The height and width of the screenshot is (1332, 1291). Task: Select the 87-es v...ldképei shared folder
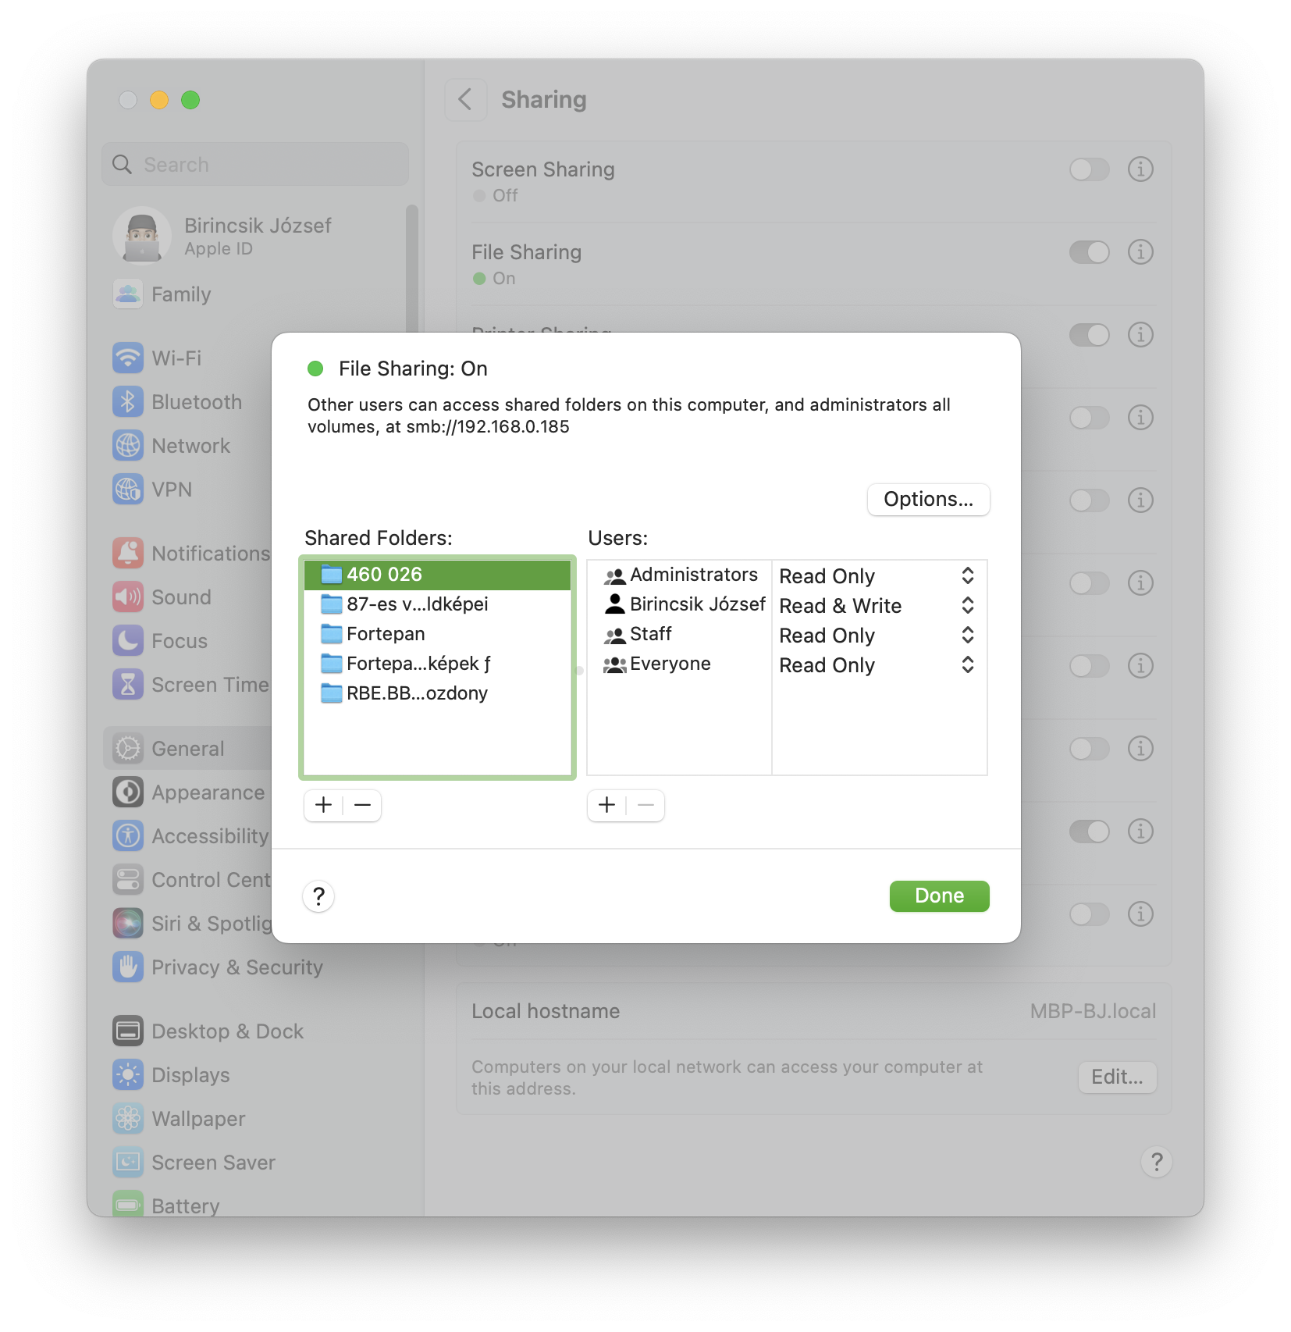click(x=437, y=604)
